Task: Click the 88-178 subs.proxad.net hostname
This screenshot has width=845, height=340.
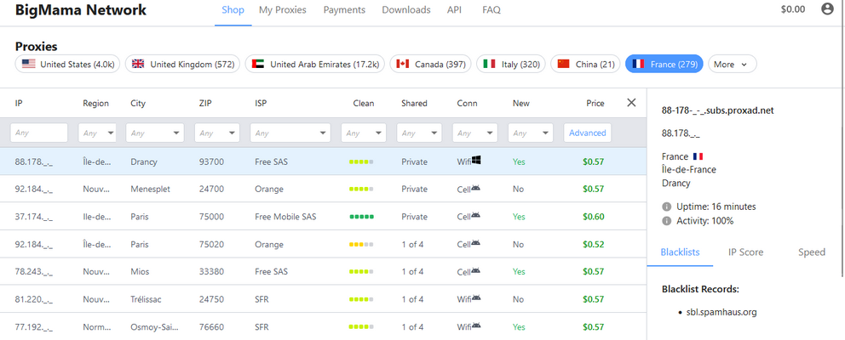Action: point(718,110)
